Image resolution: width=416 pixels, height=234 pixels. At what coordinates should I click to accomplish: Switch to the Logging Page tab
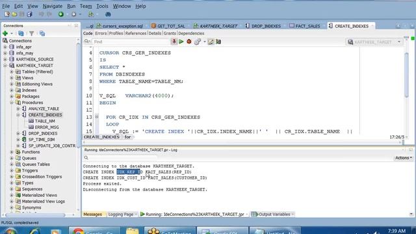pyautogui.click(x=121, y=214)
